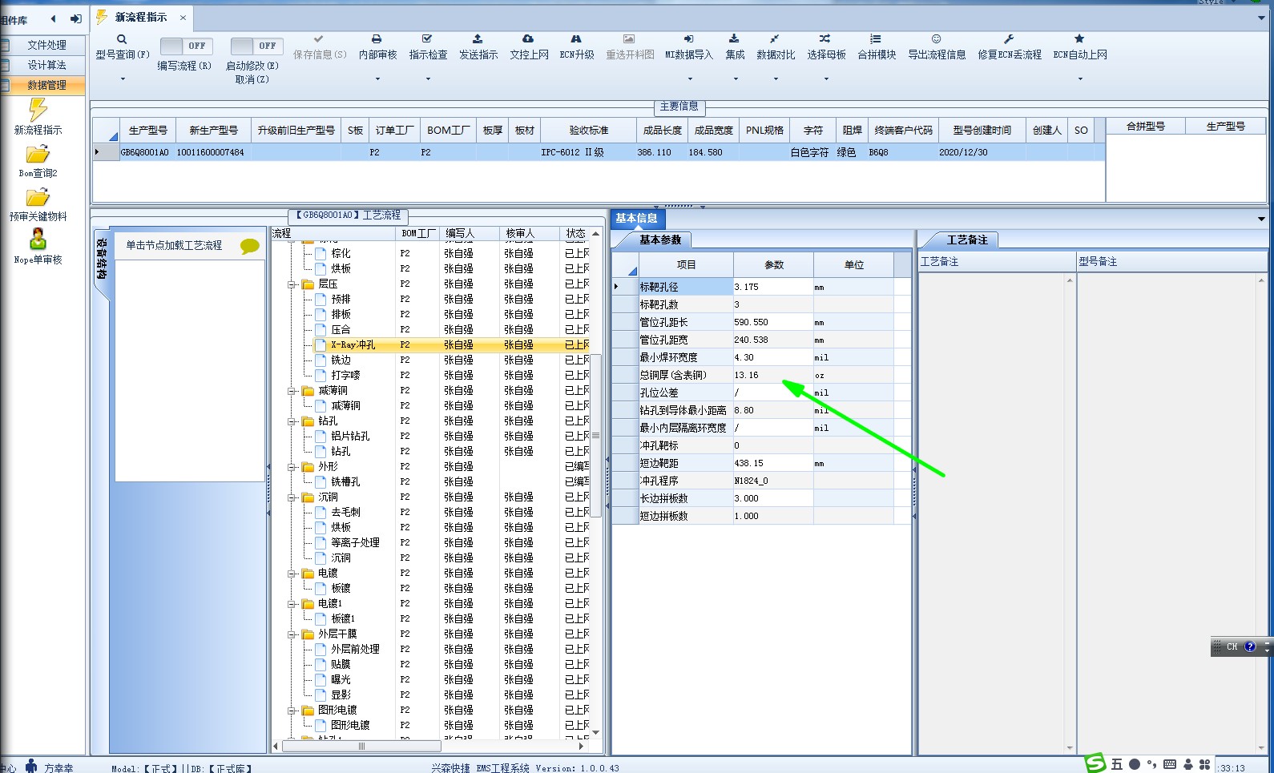Click 合拼模块 list icon

point(876,38)
